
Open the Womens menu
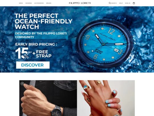point(29,3)
